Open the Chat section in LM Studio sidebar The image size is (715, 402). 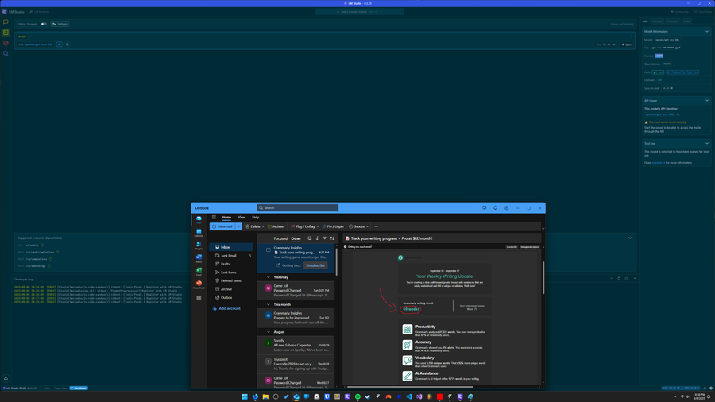(6, 22)
